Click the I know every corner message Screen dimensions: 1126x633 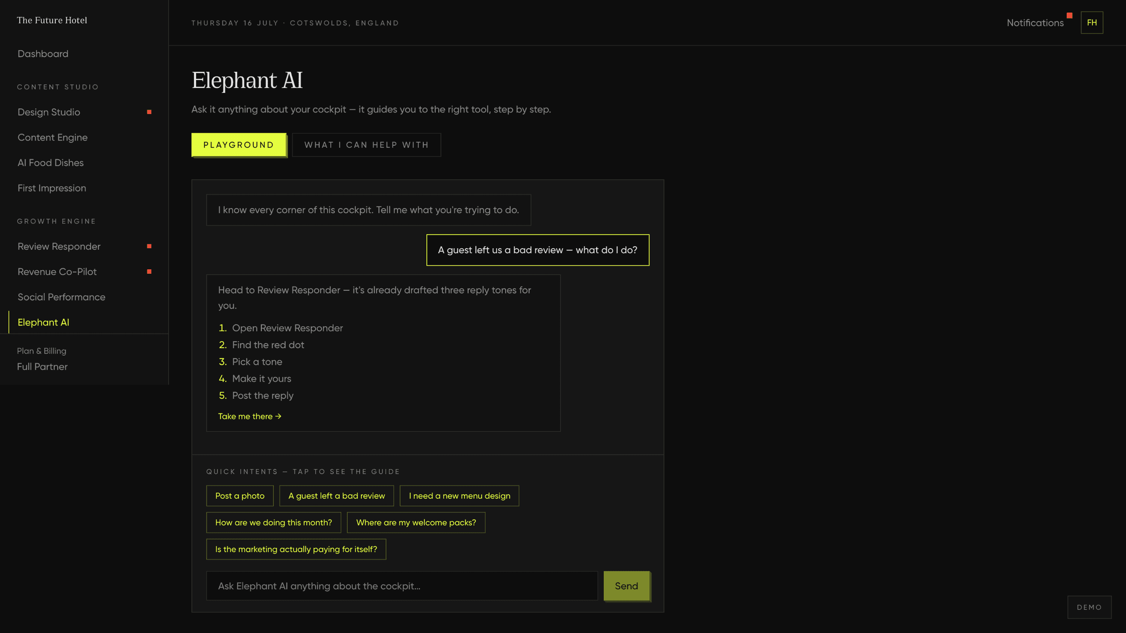click(x=368, y=210)
